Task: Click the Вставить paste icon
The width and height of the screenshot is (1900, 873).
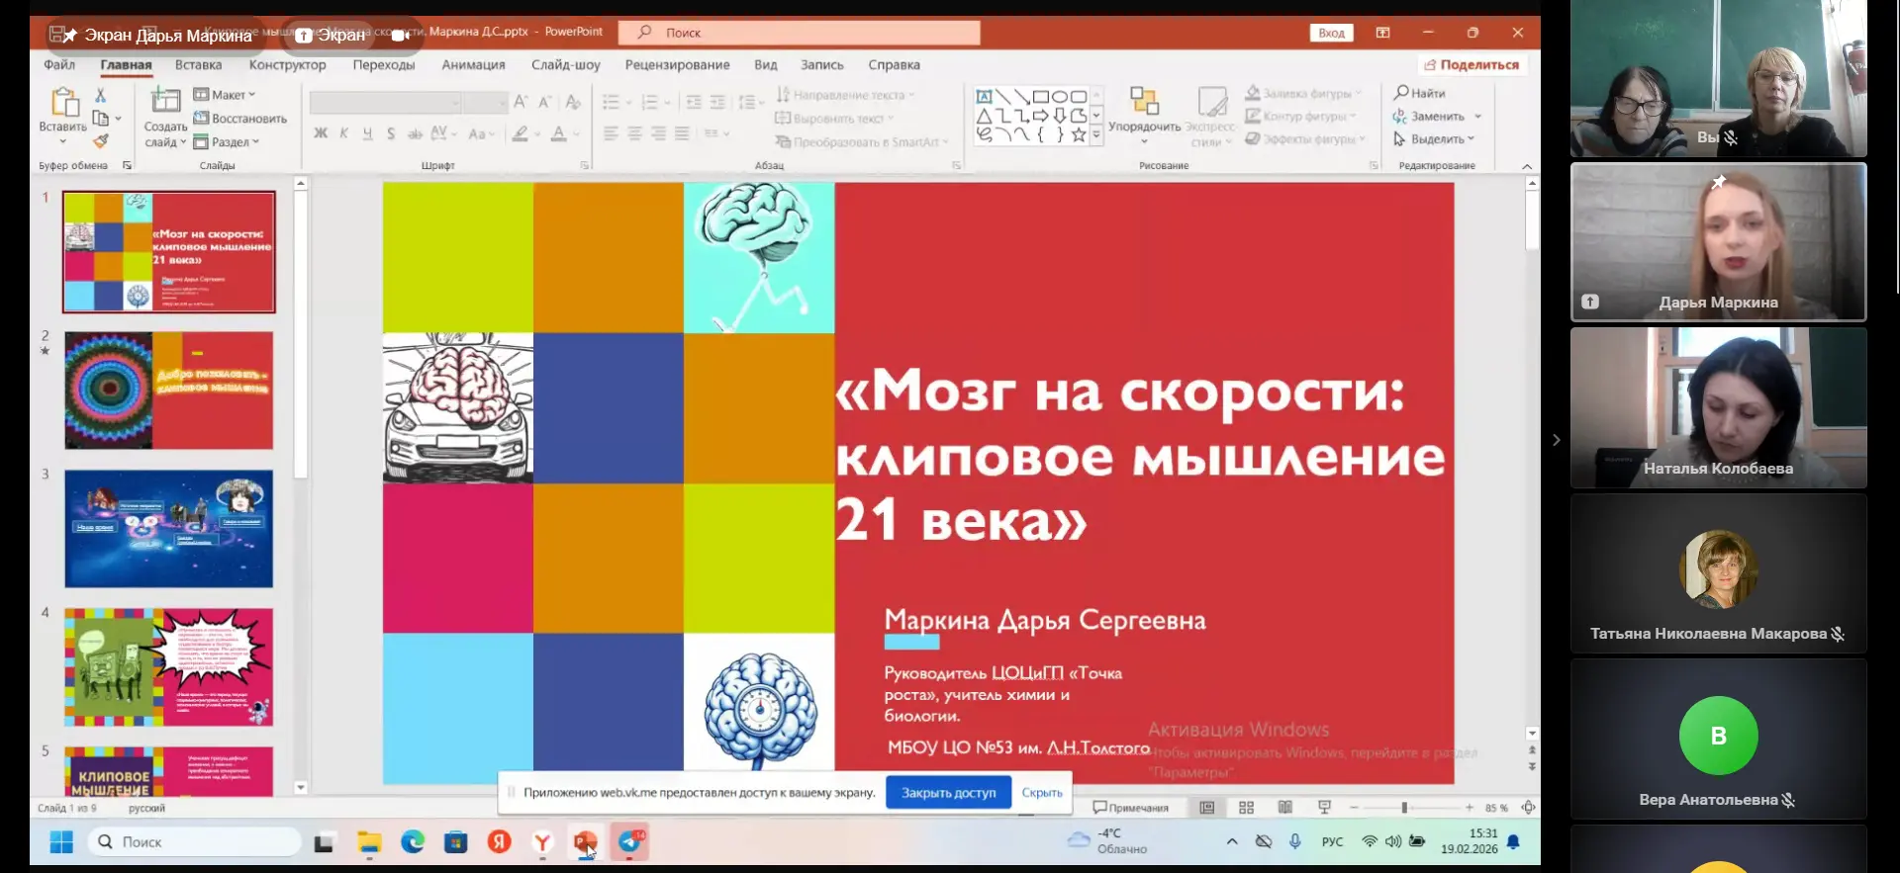Action: 63,103
